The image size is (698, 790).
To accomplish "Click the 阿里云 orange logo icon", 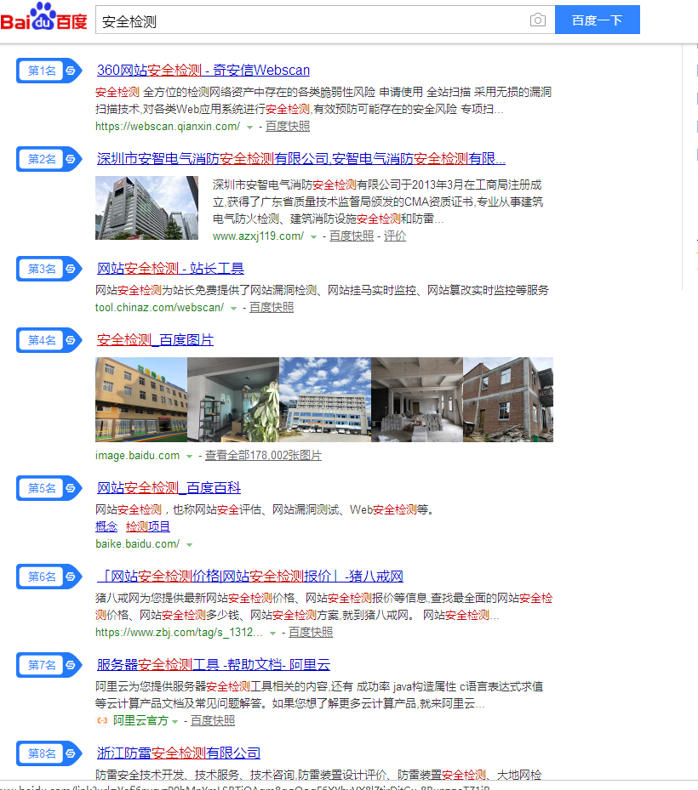I will (x=102, y=721).
